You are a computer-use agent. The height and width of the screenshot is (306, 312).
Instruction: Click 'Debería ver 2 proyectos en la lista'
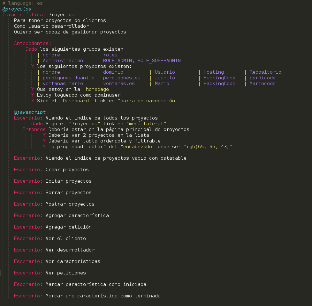(99, 135)
